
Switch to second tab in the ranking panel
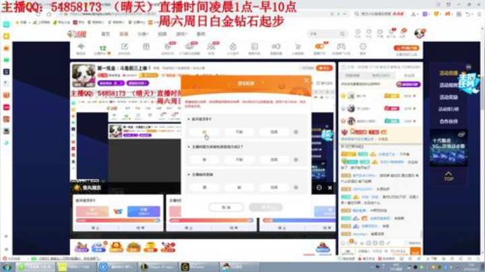381,75
